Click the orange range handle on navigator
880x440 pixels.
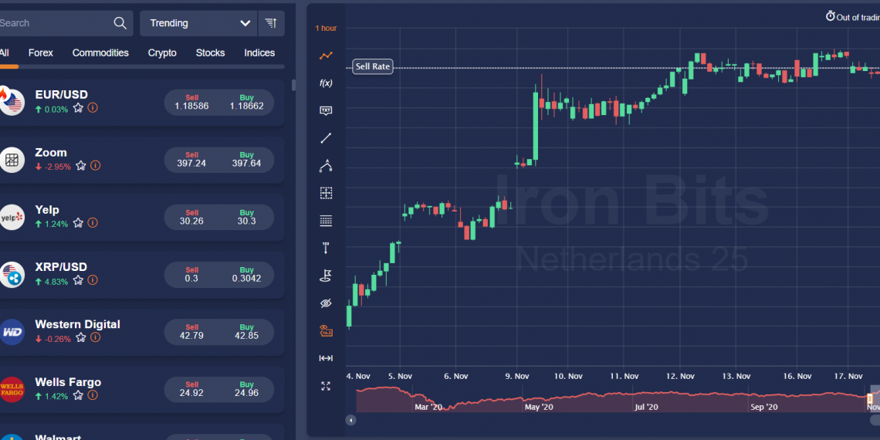[870, 400]
